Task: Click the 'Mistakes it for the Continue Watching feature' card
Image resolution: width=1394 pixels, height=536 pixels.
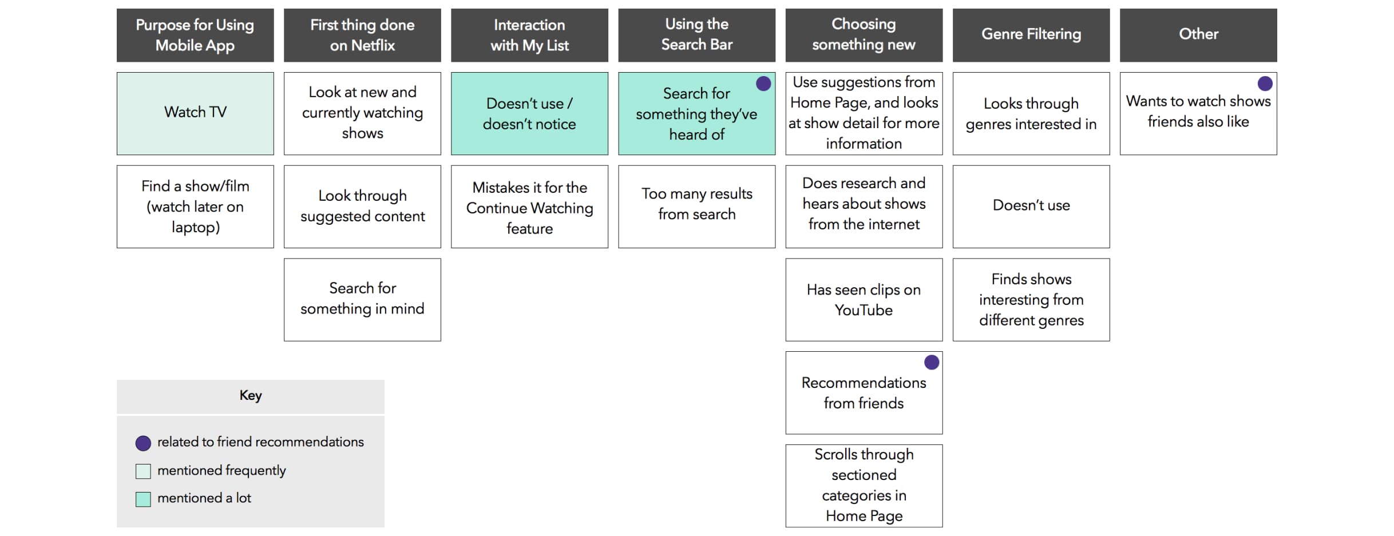Action: pyautogui.click(x=529, y=207)
